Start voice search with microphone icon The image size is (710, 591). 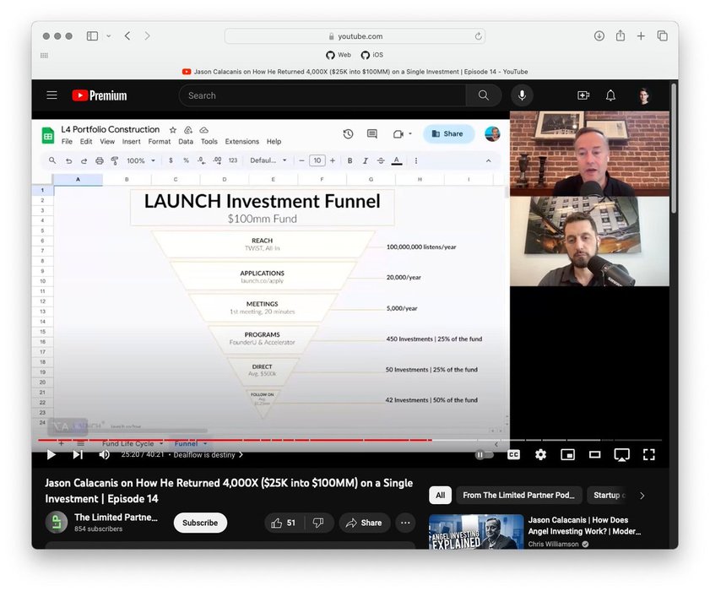click(522, 95)
